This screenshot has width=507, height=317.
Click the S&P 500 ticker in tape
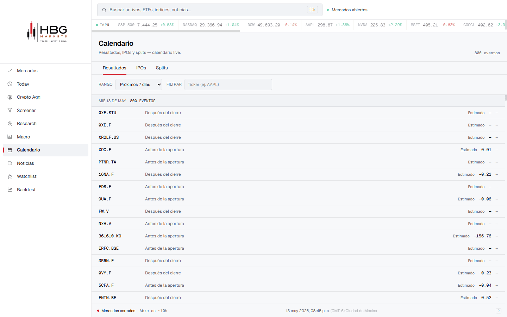tap(146, 25)
